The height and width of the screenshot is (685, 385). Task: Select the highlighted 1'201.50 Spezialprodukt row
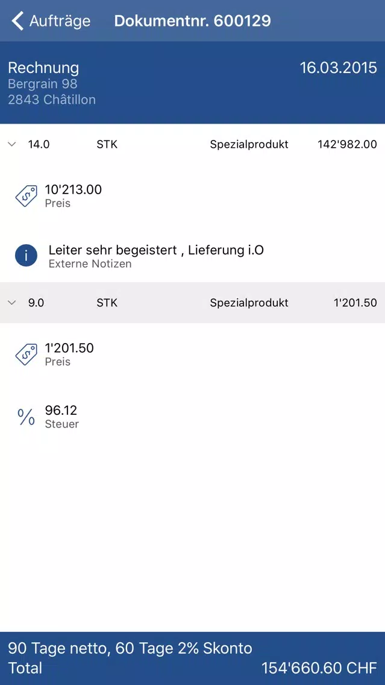[193, 303]
